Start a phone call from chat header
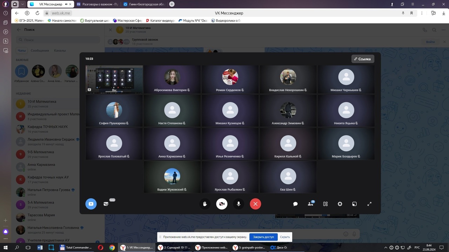This screenshot has height=252, width=449. (x=425, y=30)
